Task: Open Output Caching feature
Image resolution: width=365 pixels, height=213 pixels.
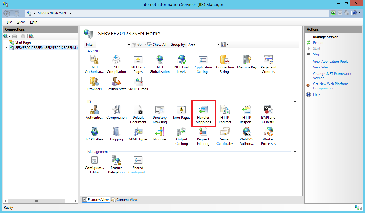Action: 182,136
